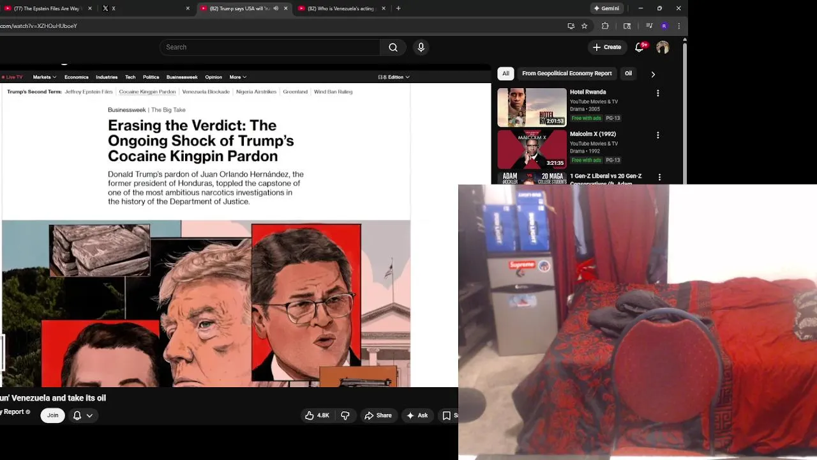Click the Hotel Rwanda title

(x=588, y=92)
